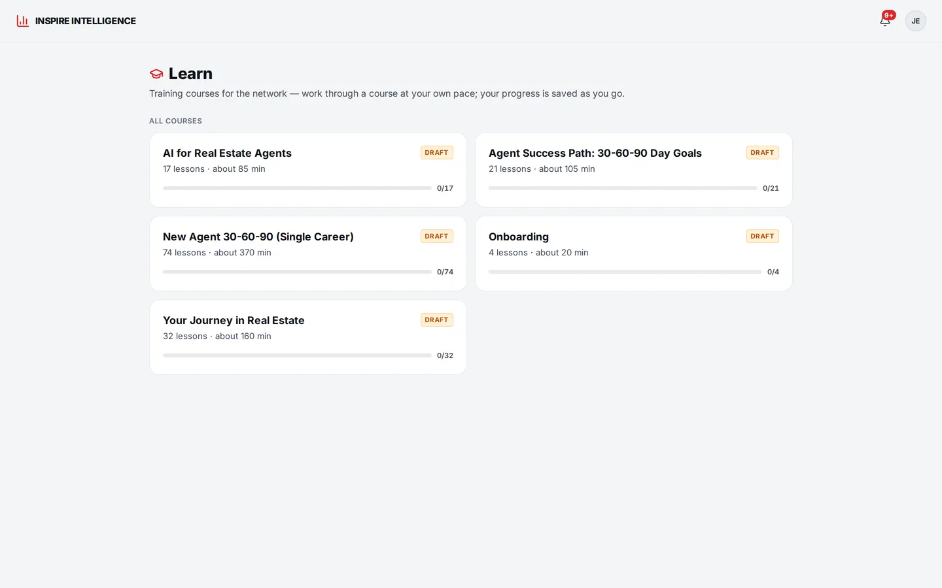Click the 0/21 progress count

click(771, 188)
